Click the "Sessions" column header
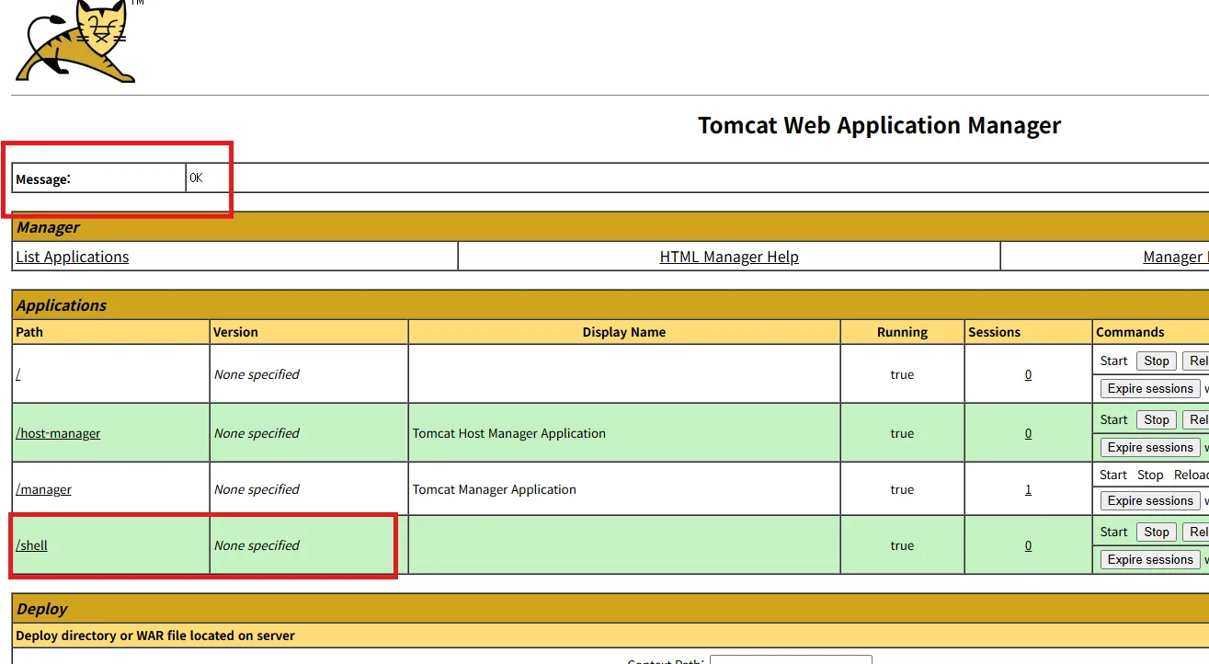The height and width of the screenshot is (664, 1209). (995, 332)
